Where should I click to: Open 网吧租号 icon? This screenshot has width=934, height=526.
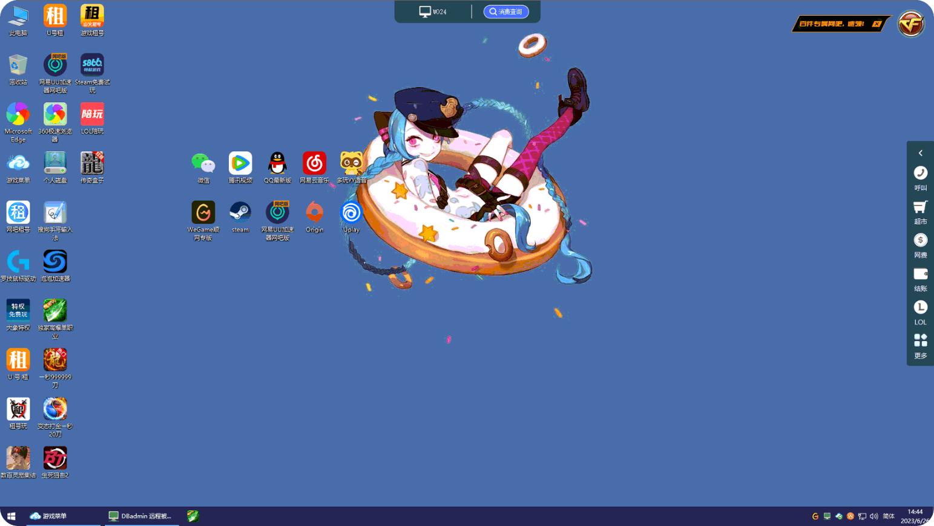18,217
